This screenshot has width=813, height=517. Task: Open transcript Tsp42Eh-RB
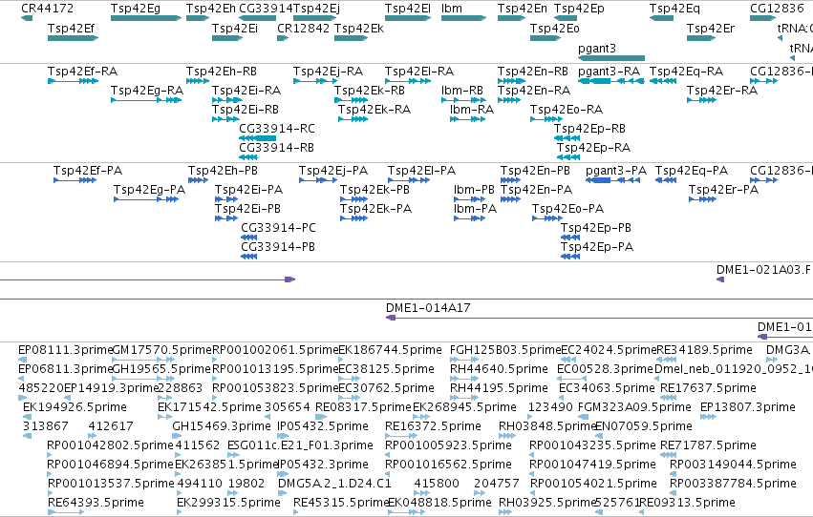coord(198,81)
